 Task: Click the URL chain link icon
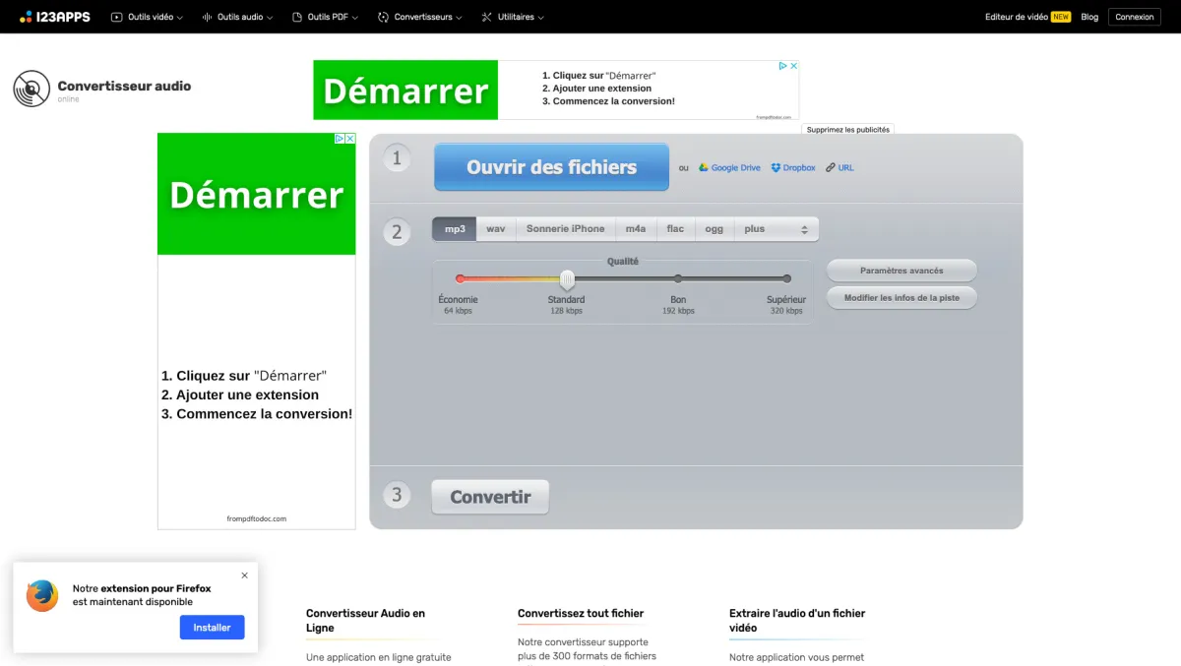point(839,168)
